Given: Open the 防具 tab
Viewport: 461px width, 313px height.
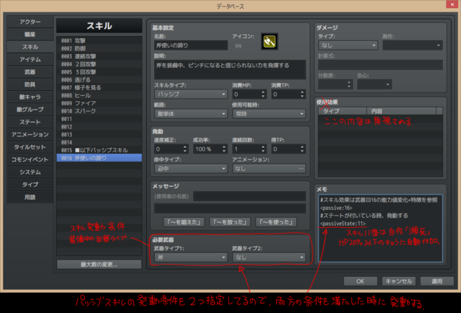Looking at the screenshot, I should pyautogui.click(x=30, y=84).
